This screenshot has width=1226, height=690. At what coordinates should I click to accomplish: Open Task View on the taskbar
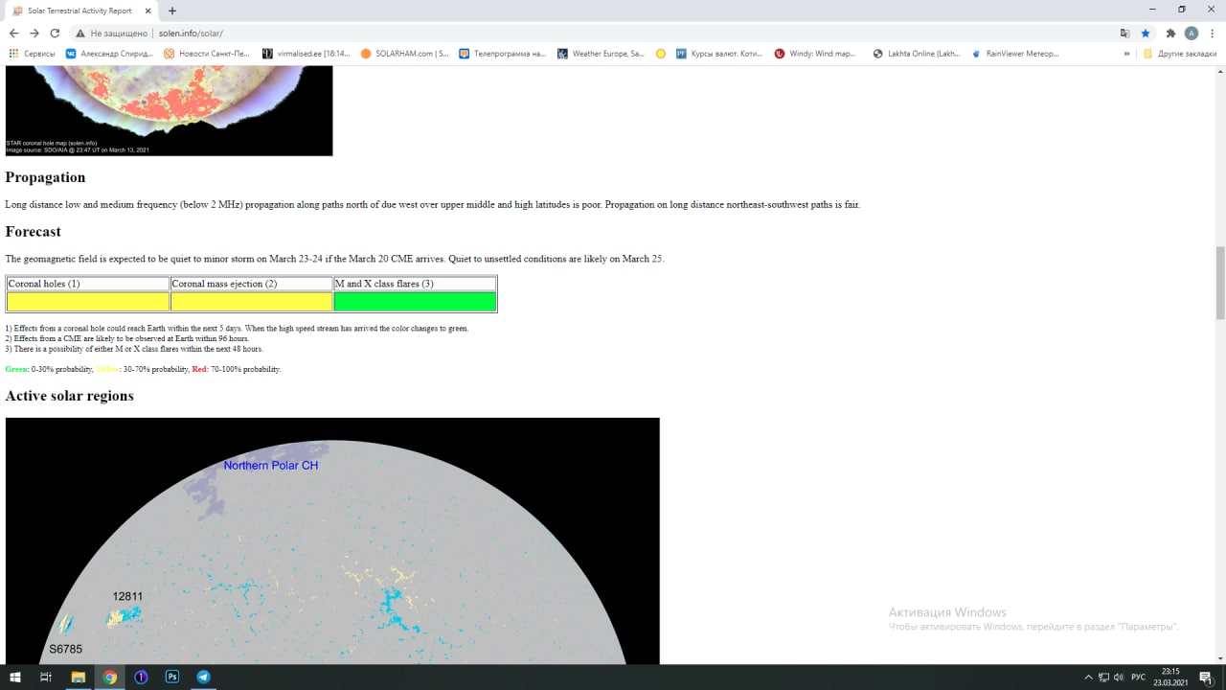[x=46, y=677]
